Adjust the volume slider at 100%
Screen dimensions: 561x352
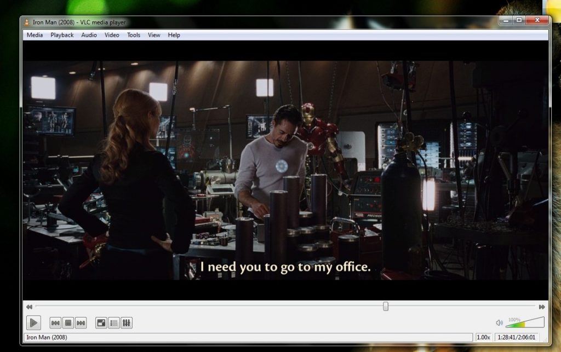tap(525, 322)
